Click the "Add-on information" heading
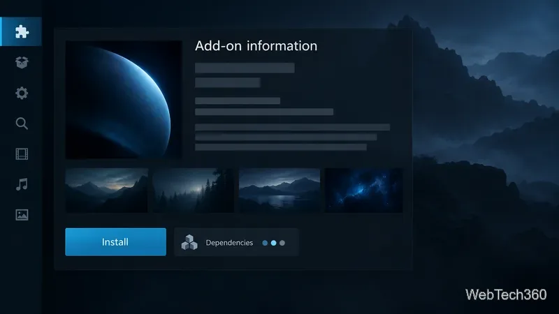The height and width of the screenshot is (314, 559). point(256,46)
